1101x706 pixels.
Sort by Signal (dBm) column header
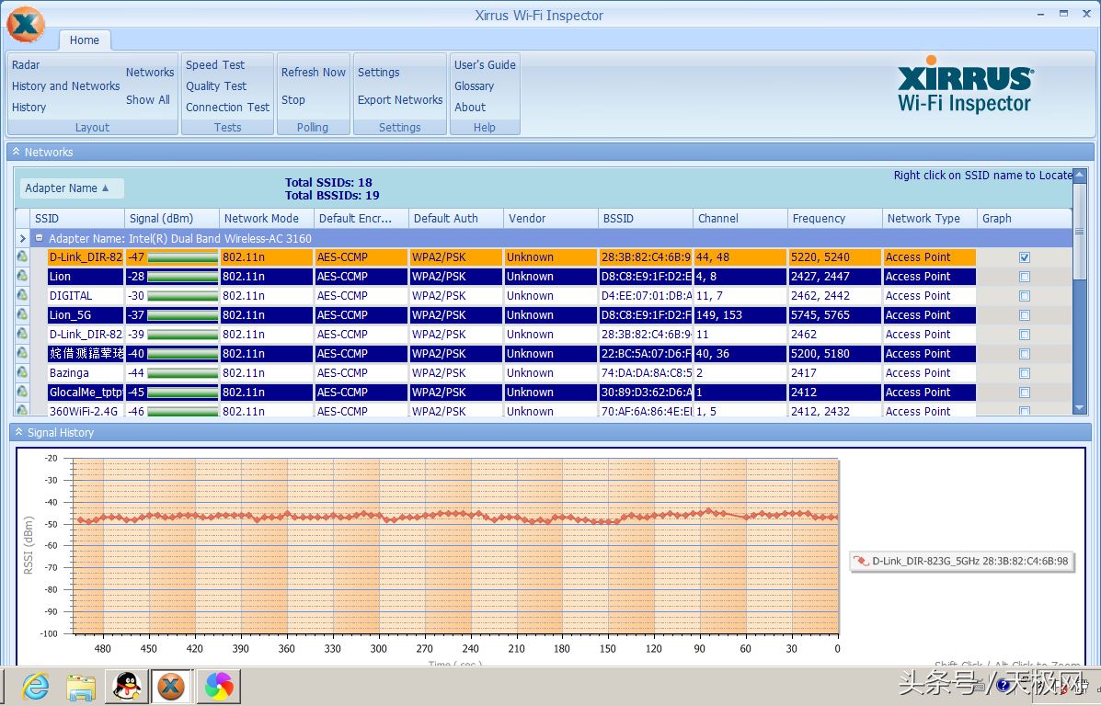pyautogui.click(x=172, y=218)
